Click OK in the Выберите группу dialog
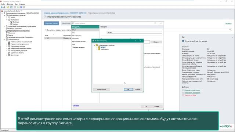The height and width of the screenshot is (132, 235). (x=128, y=89)
